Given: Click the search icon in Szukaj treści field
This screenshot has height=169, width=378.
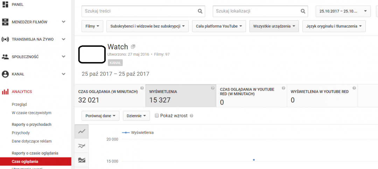Looking at the screenshot, I should point(200,11).
